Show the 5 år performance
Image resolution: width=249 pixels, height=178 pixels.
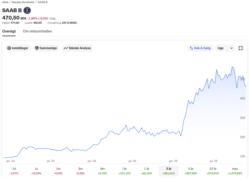(x=191, y=171)
